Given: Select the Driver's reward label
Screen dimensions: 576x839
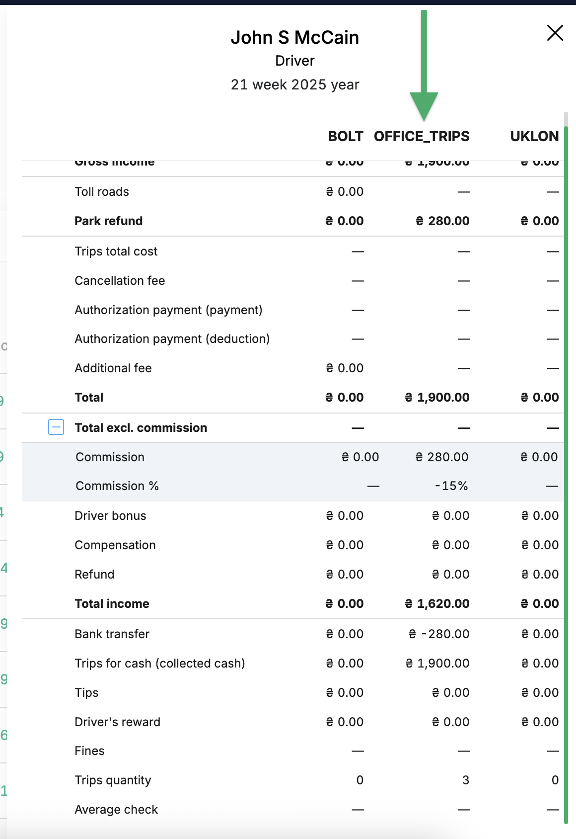Looking at the screenshot, I should 118,722.
